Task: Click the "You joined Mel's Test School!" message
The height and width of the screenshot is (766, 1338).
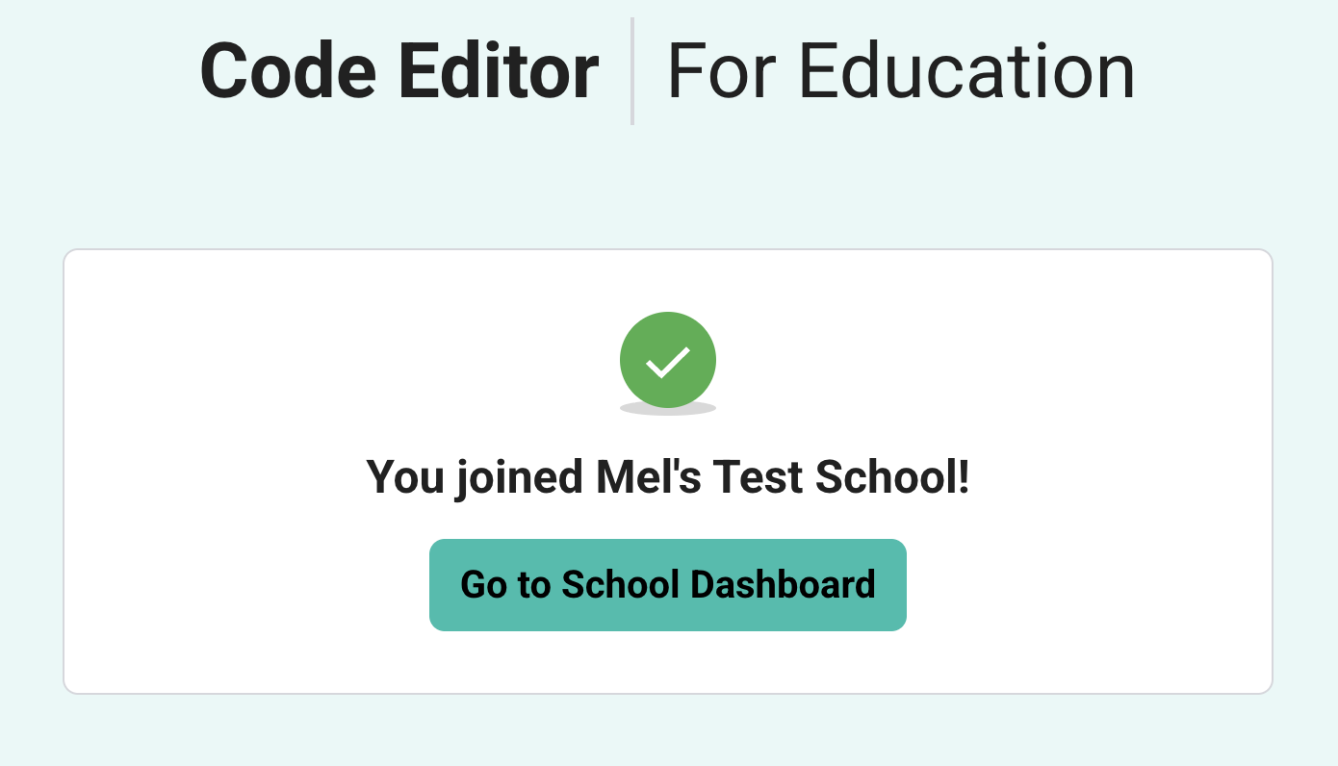Action: coord(667,477)
